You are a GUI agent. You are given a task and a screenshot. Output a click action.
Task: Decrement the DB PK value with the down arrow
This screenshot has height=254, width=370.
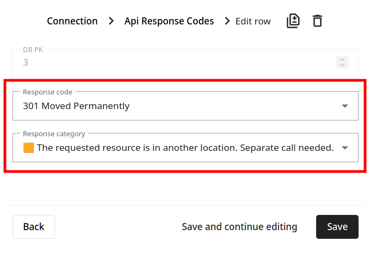pos(342,65)
